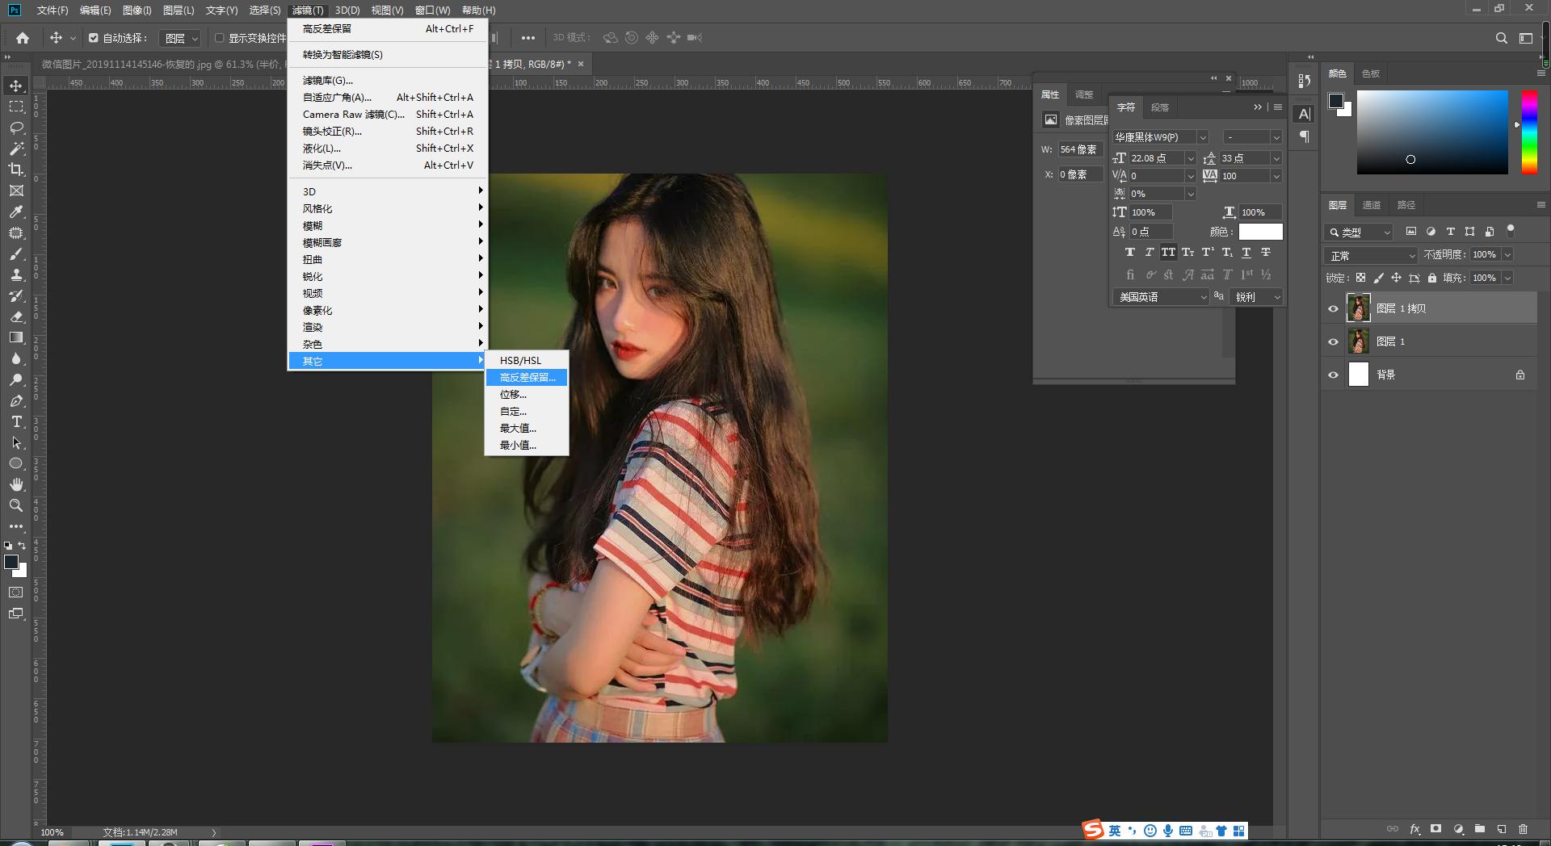
Task: Click the white text color swatch
Action: (x=1260, y=232)
